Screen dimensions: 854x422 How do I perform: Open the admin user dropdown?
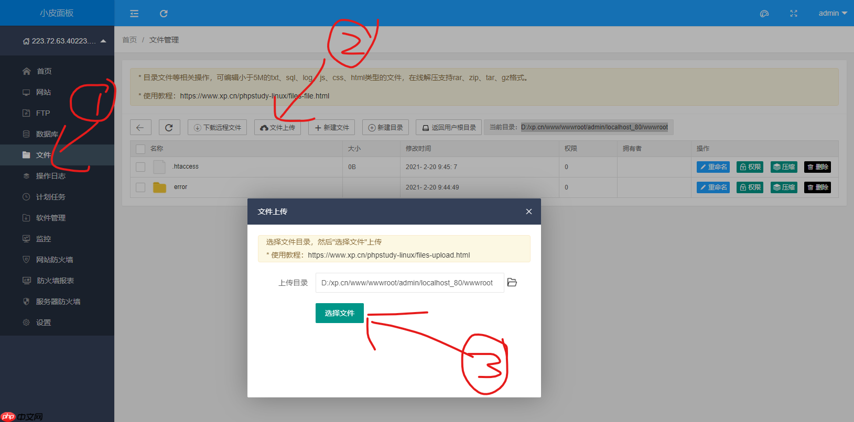(833, 13)
